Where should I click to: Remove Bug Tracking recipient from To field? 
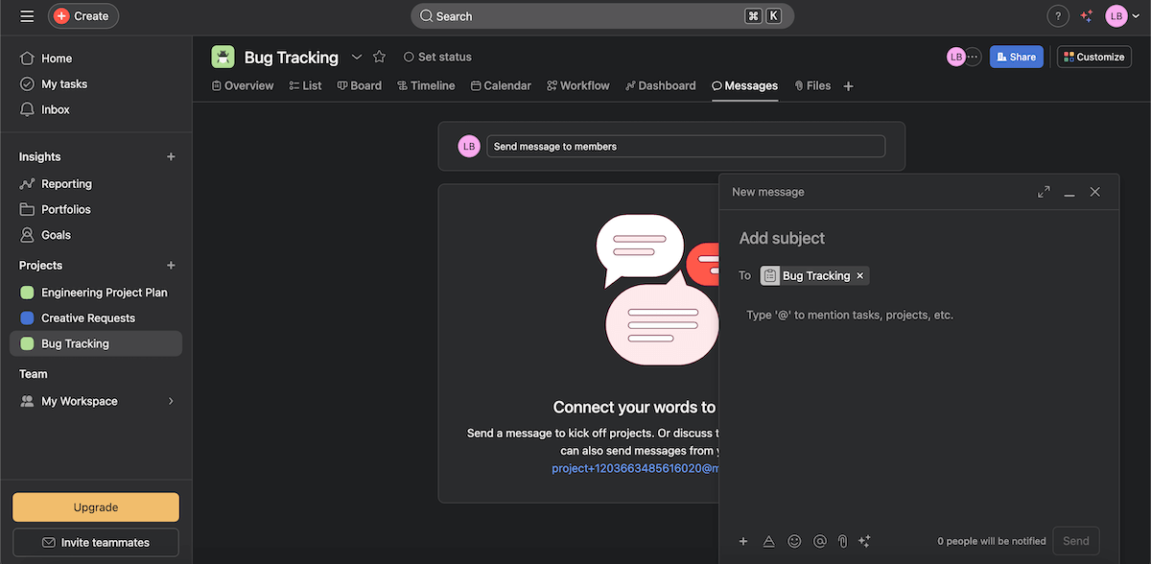pos(860,276)
